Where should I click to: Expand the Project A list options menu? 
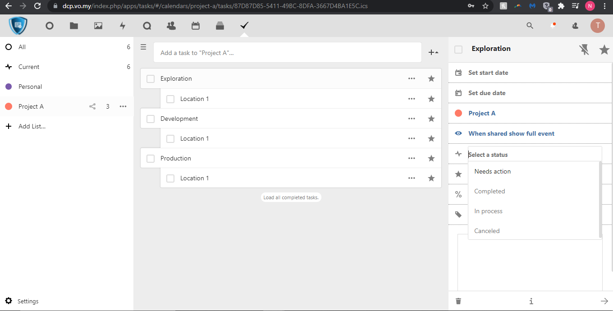pyautogui.click(x=123, y=106)
